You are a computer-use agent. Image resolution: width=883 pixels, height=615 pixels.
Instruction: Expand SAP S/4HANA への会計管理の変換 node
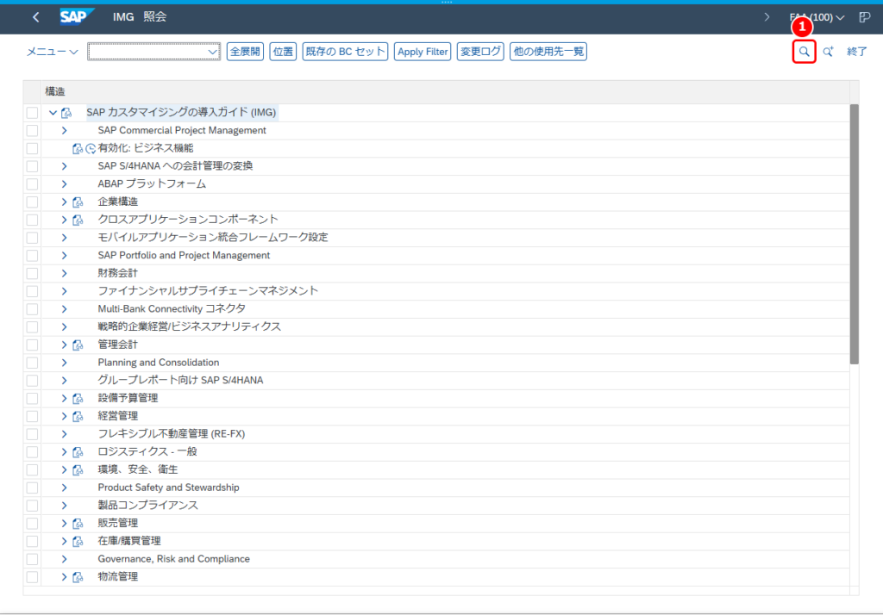pyautogui.click(x=64, y=166)
